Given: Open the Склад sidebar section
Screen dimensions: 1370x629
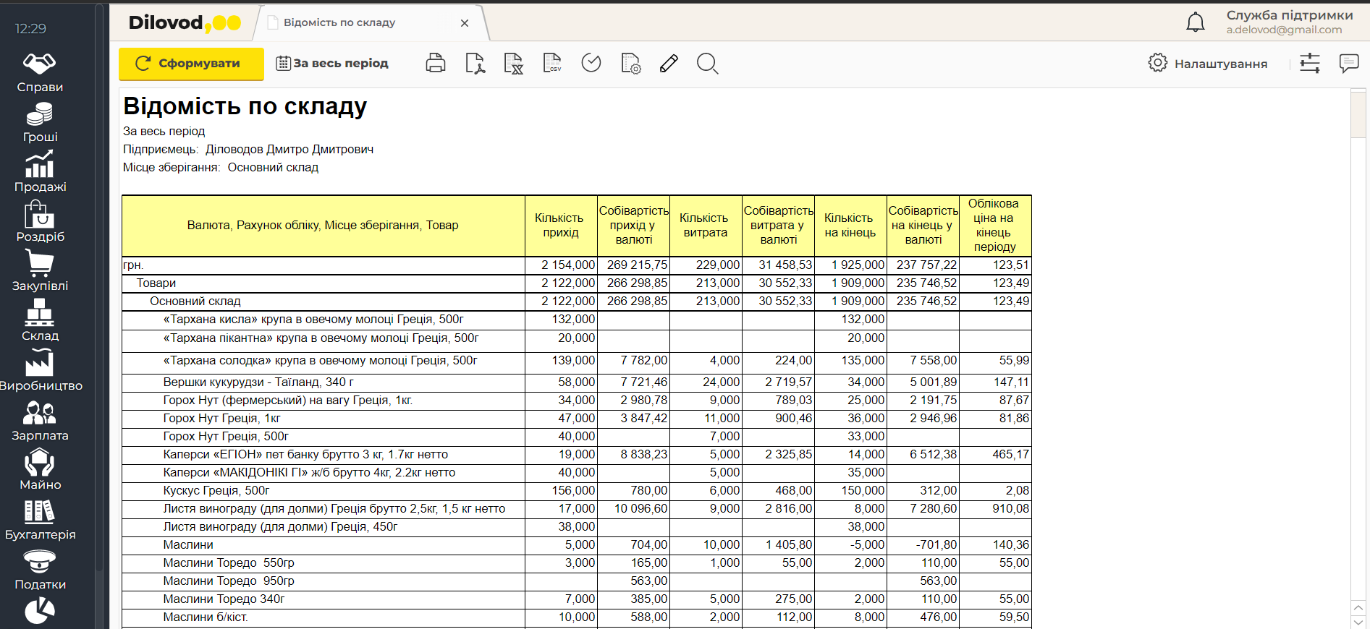Looking at the screenshot, I should click(x=40, y=321).
